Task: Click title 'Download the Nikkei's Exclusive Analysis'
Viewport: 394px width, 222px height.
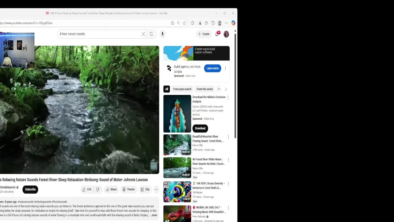Action: click(x=209, y=99)
